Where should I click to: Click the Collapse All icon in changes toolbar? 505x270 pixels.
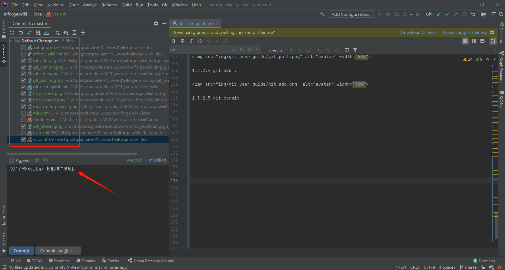click(x=83, y=33)
